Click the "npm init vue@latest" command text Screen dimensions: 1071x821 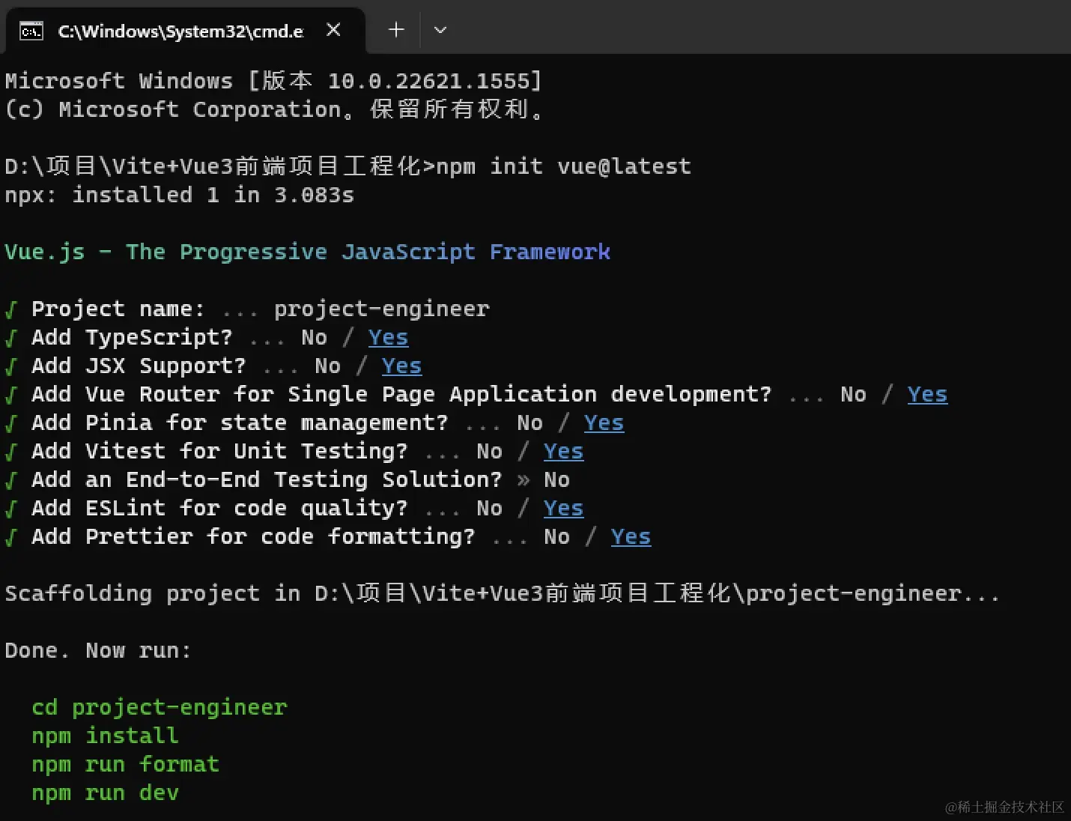(563, 167)
